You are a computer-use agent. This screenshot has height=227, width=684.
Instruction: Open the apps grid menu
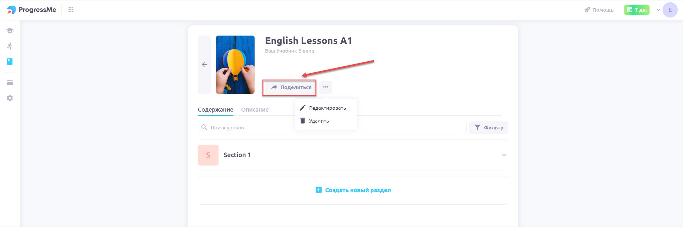71,10
